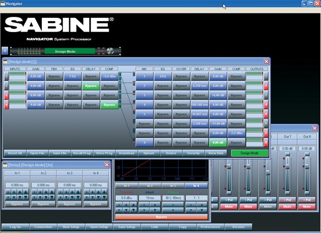The image size is (321, 233).
Task: Click threshold value 0.0 dBu field
Action: (x=127, y=198)
